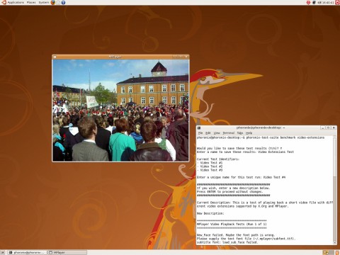This screenshot has width=340, height=255.
Task: Click the 'Video Test #3' line in terminal
Action: pyautogui.click(x=210, y=170)
